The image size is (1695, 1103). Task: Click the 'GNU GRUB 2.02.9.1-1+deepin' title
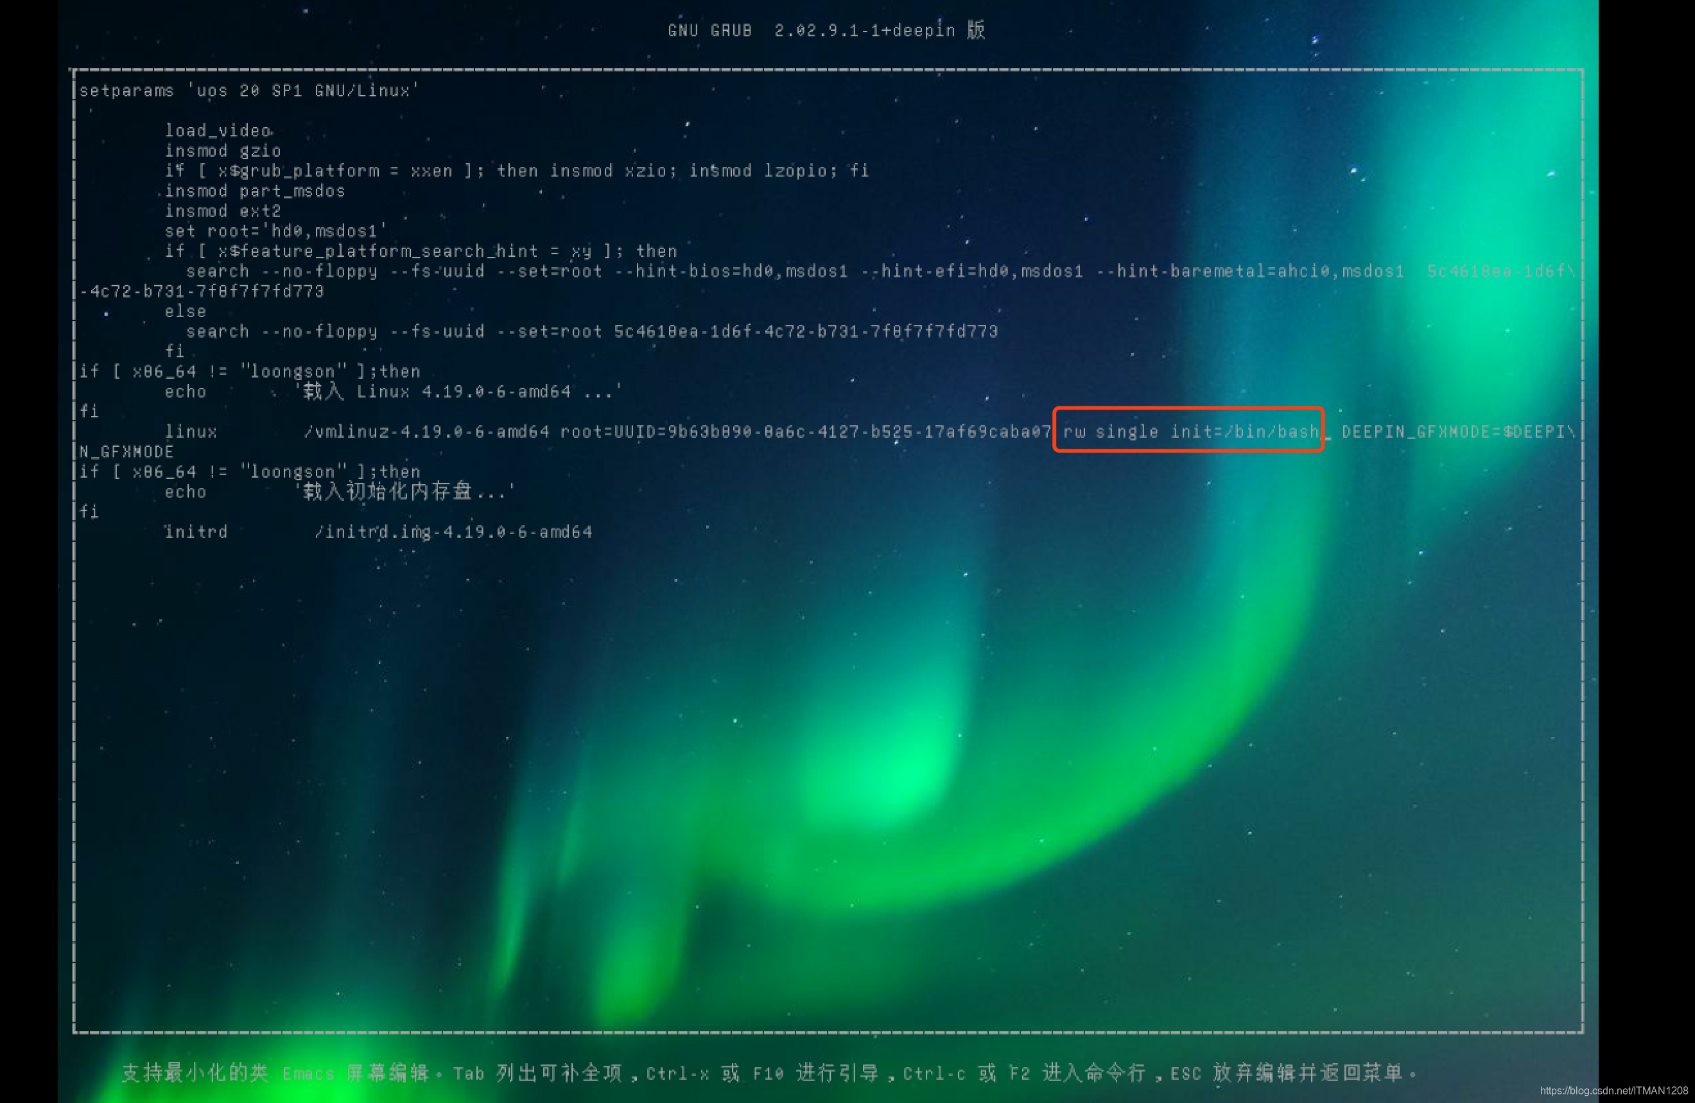pyautogui.click(x=826, y=31)
